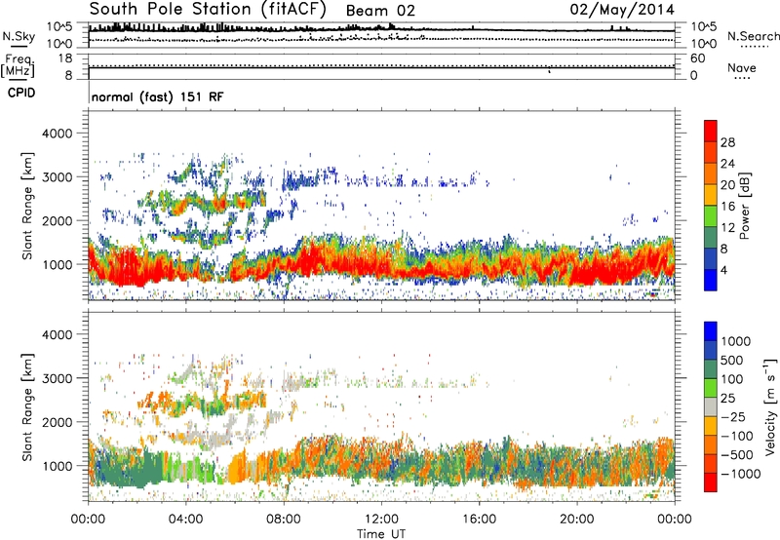The width and height of the screenshot is (780, 540).
Task: Click the 'Velocity [m s-1]' colorbar title
Action: point(770,406)
